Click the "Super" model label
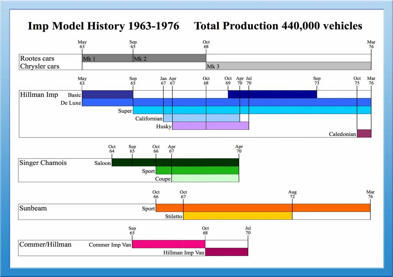This screenshot has width=393, height=277. click(125, 111)
